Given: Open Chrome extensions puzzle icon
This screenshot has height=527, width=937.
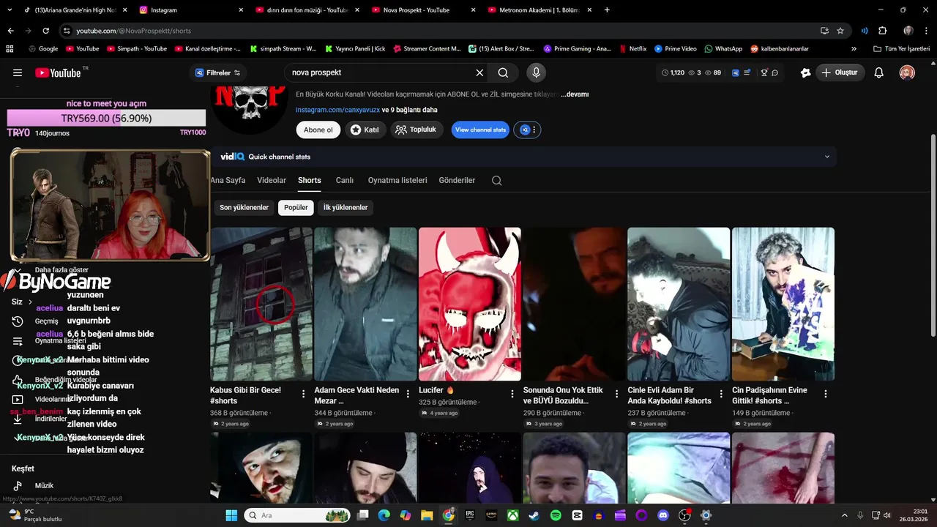Looking at the screenshot, I should point(883,31).
